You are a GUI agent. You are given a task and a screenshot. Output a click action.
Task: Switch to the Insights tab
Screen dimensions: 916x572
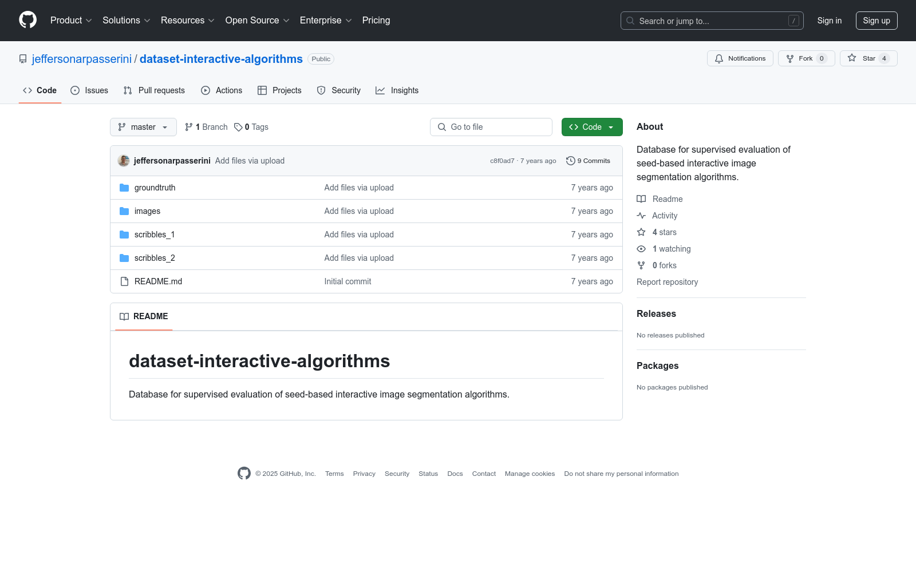pyautogui.click(x=397, y=90)
